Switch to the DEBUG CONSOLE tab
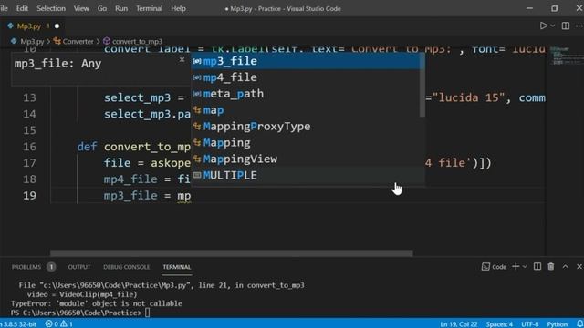Image resolution: width=584 pixels, height=328 pixels. pos(126,267)
